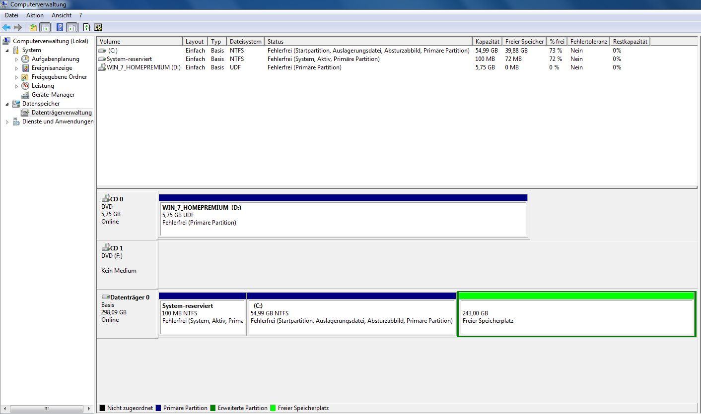The width and height of the screenshot is (701, 414).
Task: Click the black Nicht zugeordnet legend swatch
Action: pos(102,408)
